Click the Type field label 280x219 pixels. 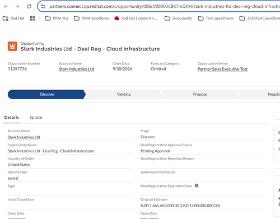11,186
